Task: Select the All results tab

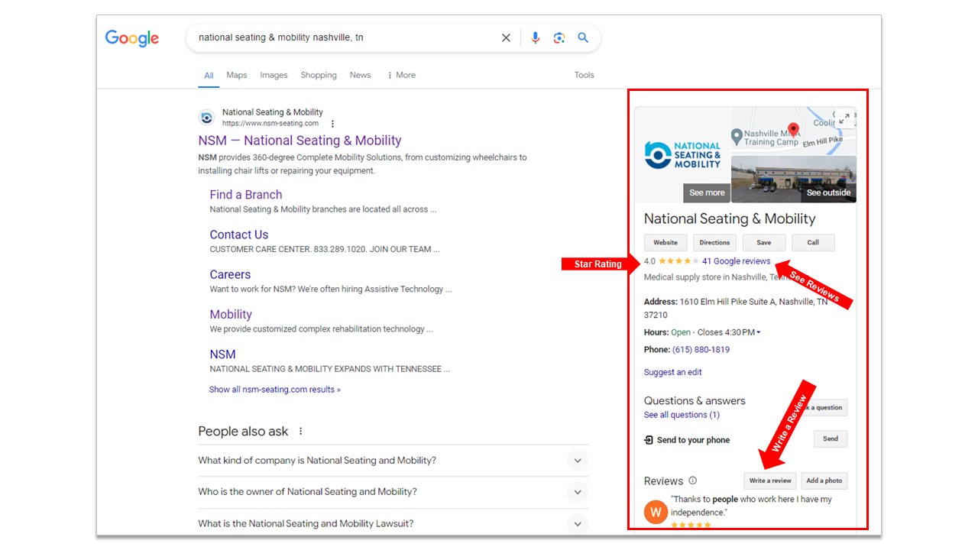Action: pos(209,76)
